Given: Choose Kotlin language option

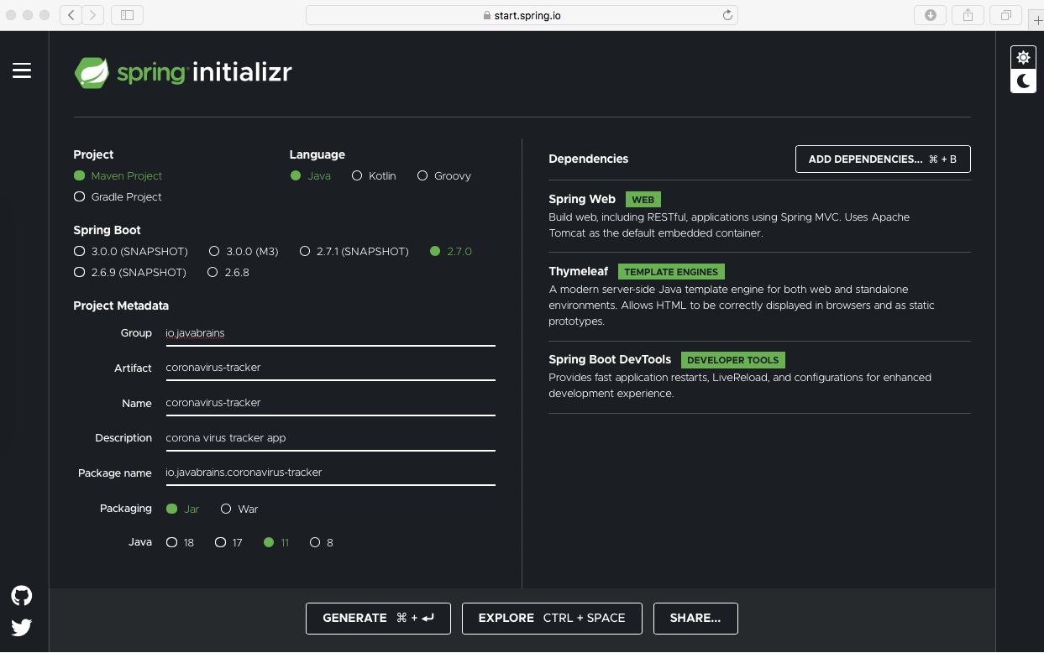Looking at the screenshot, I should pos(374,175).
